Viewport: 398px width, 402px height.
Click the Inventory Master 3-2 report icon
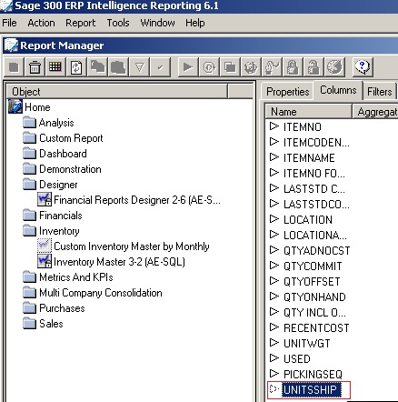tap(45, 261)
